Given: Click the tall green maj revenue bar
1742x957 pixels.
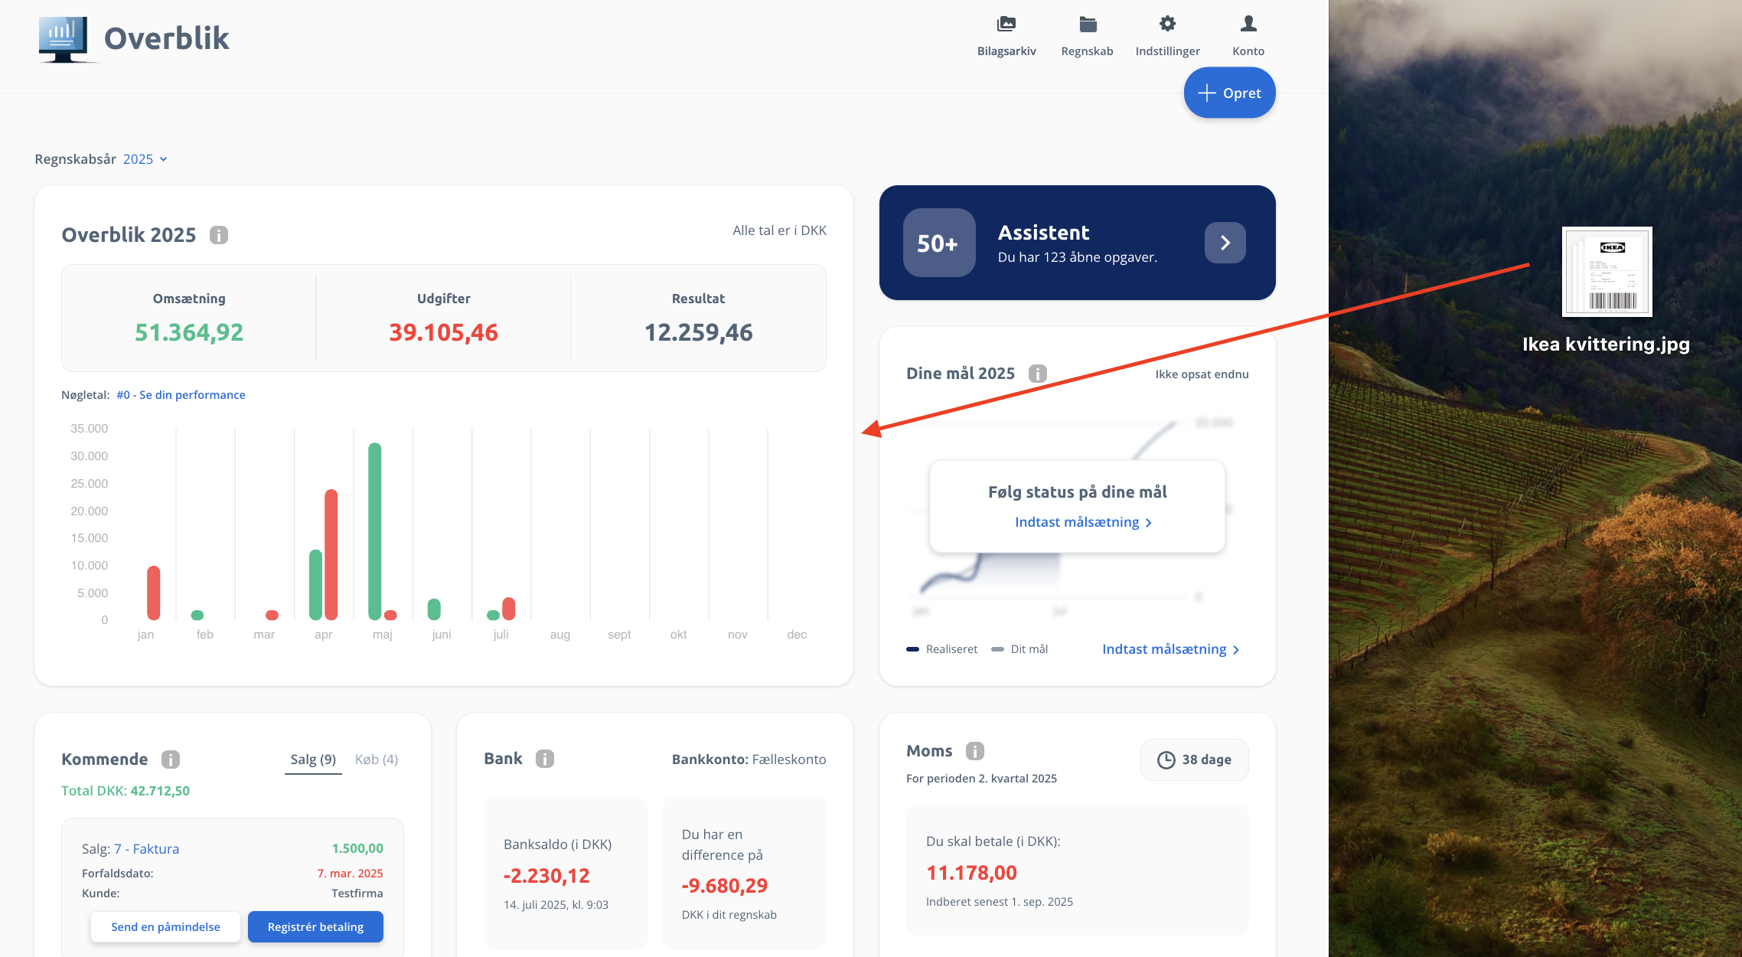Looking at the screenshot, I should (x=375, y=531).
